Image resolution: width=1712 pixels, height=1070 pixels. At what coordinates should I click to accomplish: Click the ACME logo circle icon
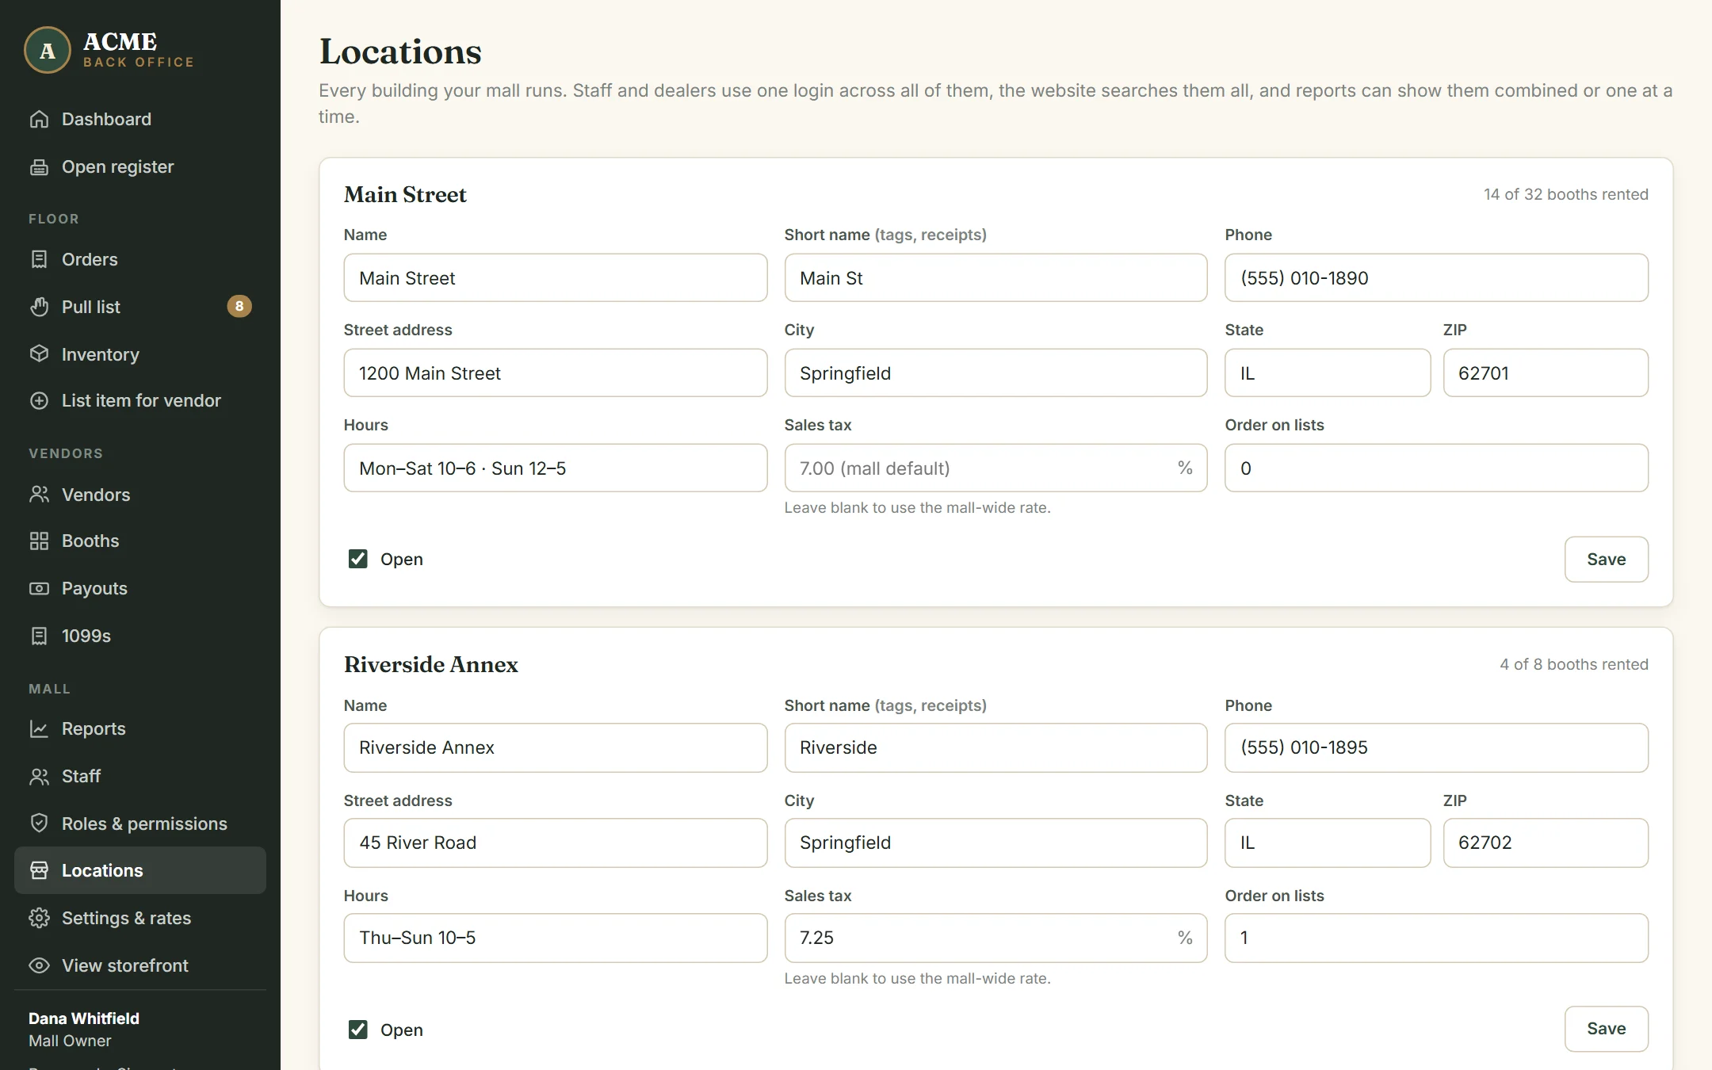click(x=48, y=50)
